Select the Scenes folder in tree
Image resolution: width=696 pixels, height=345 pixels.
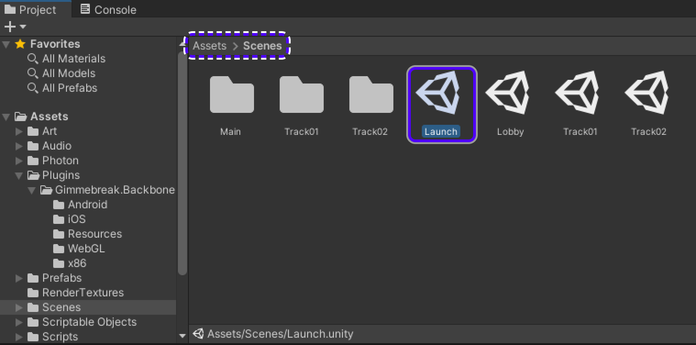[x=88, y=307]
